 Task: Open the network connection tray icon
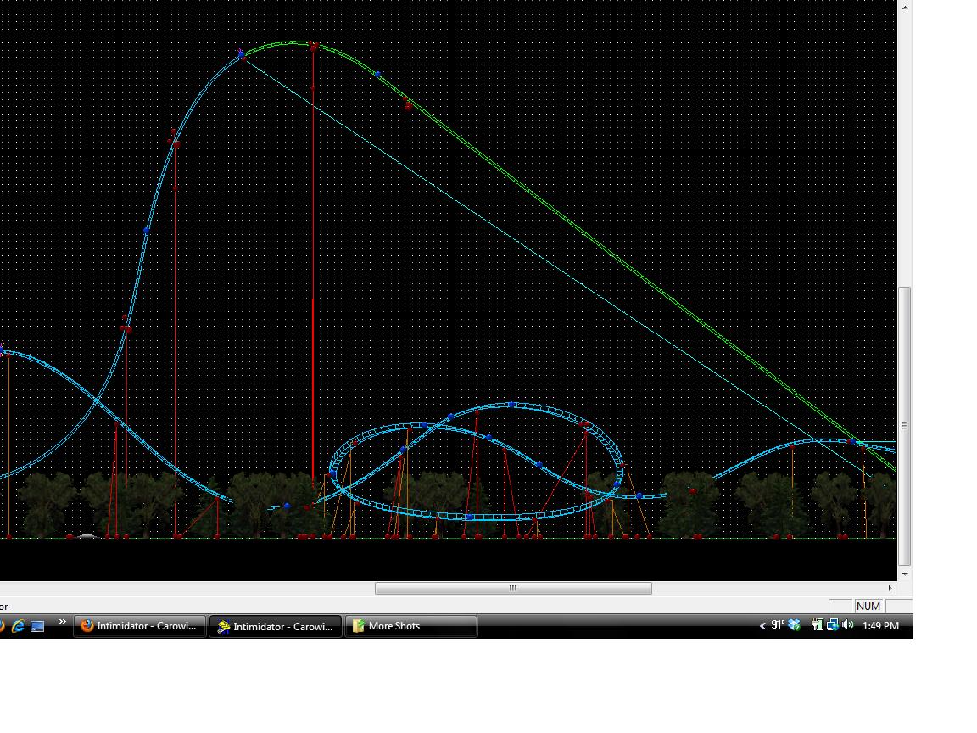click(x=833, y=624)
